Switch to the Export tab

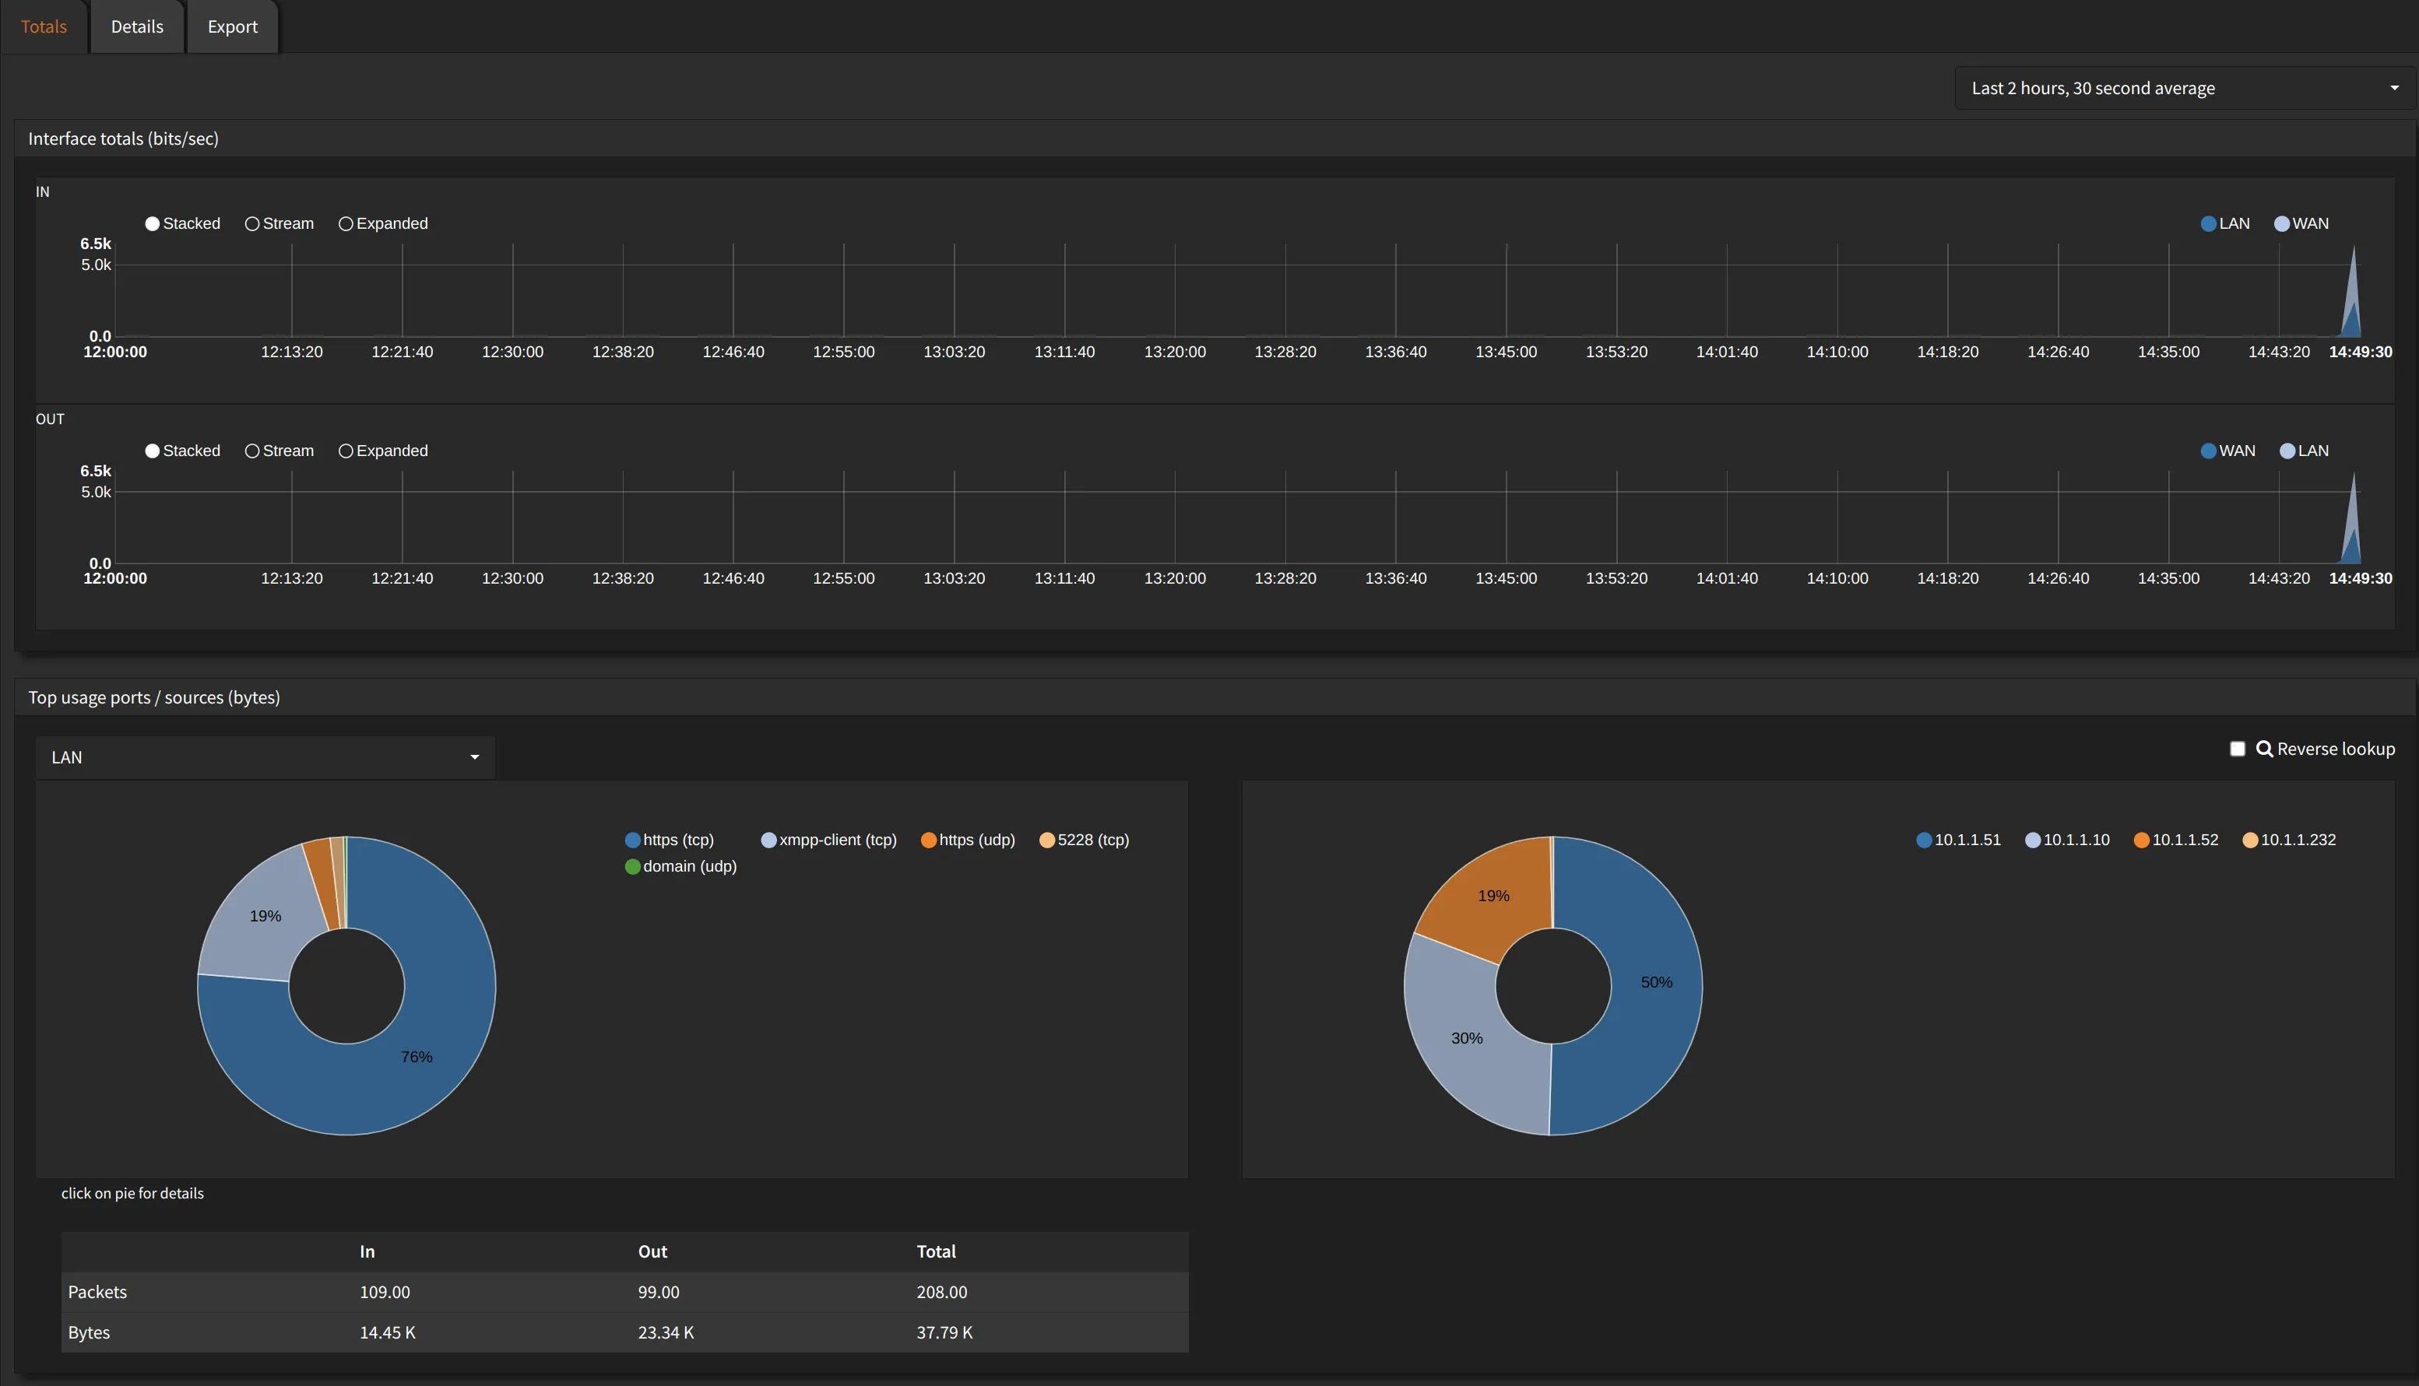point(231,26)
